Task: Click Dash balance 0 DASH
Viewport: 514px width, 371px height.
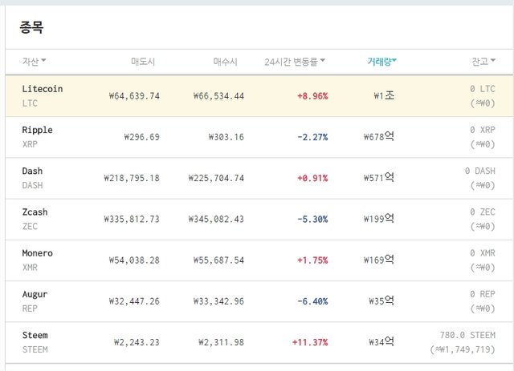Action: pyautogui.click(x=480, y=171)
